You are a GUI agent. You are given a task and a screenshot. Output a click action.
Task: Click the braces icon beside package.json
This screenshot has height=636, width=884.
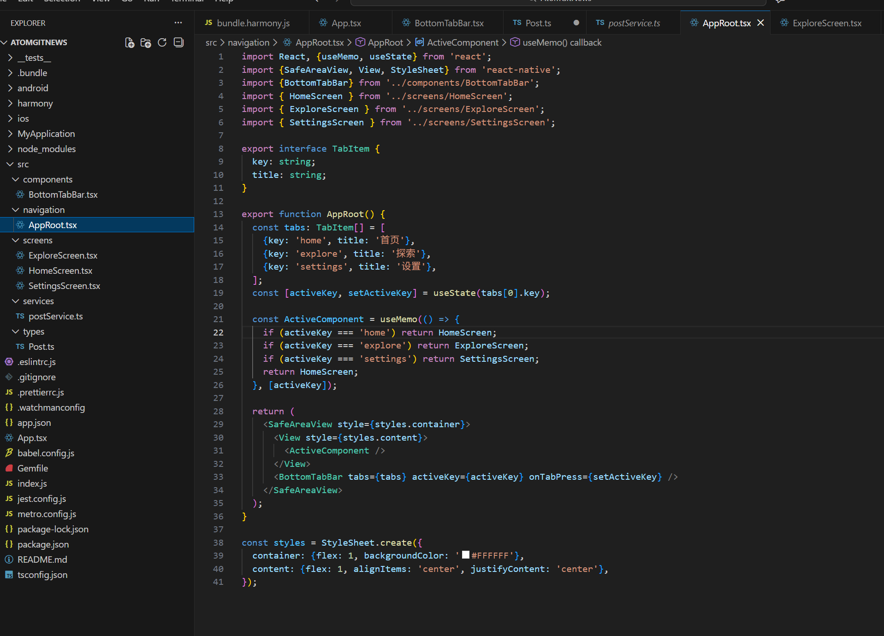point(9,544)
